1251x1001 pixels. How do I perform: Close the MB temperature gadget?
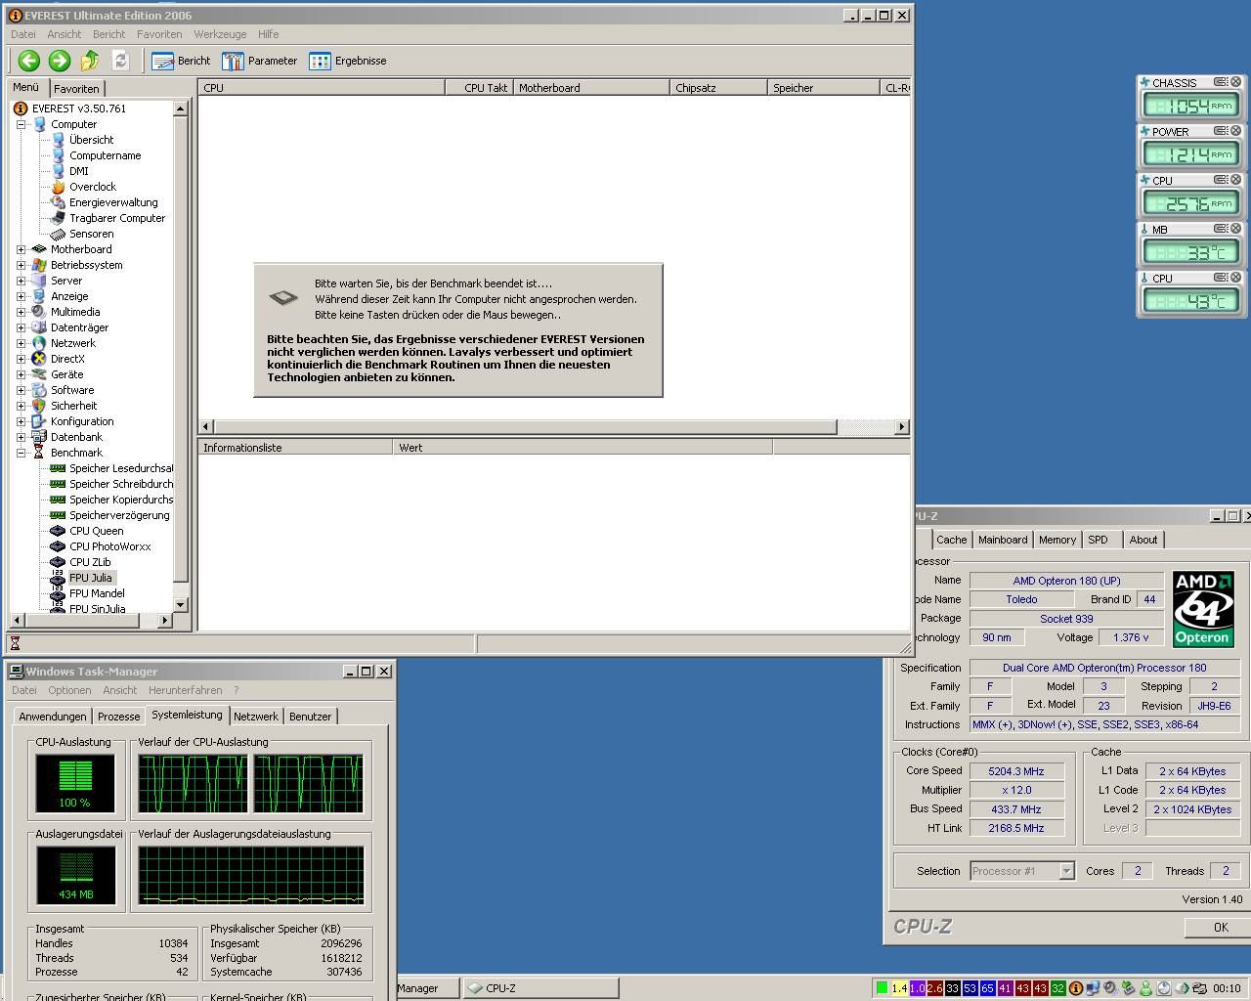point(1235,229)
